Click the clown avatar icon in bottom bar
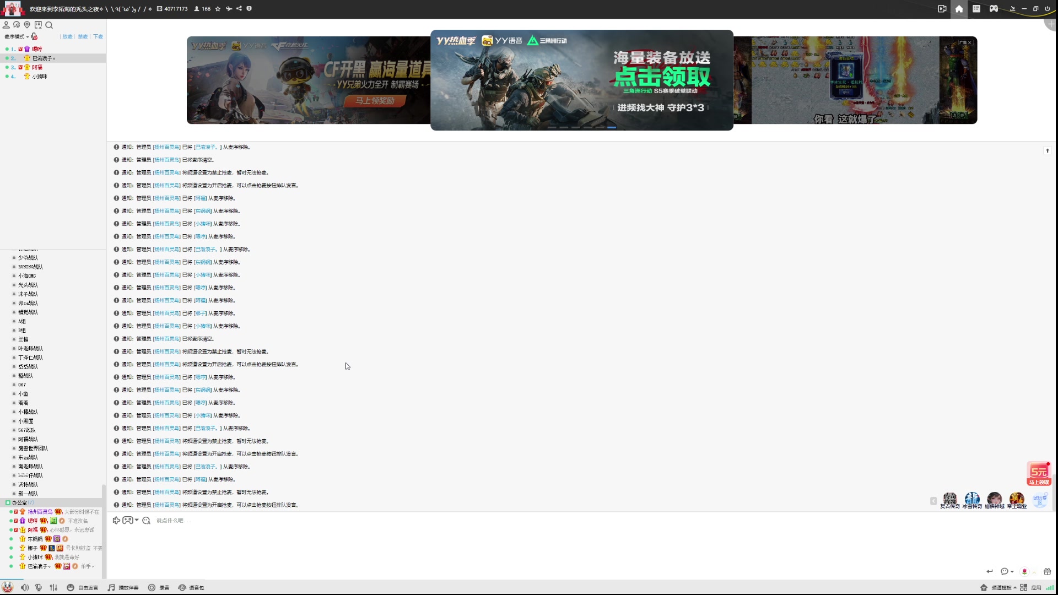 [7, 587]
